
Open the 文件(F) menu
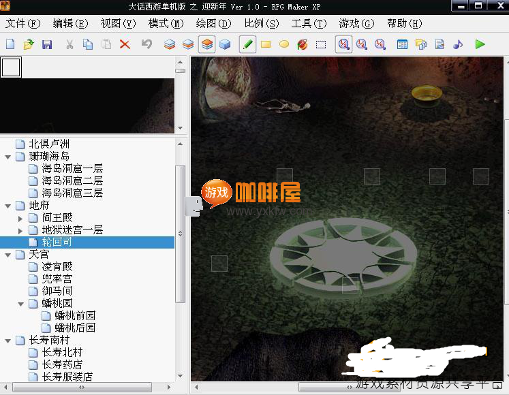point(22,24)
